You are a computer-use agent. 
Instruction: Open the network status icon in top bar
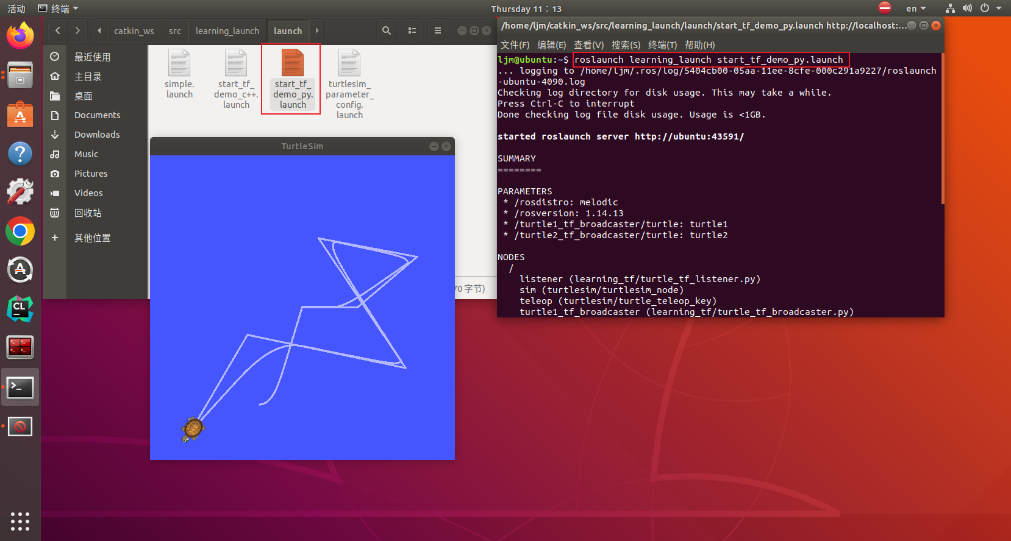(950, 8)
